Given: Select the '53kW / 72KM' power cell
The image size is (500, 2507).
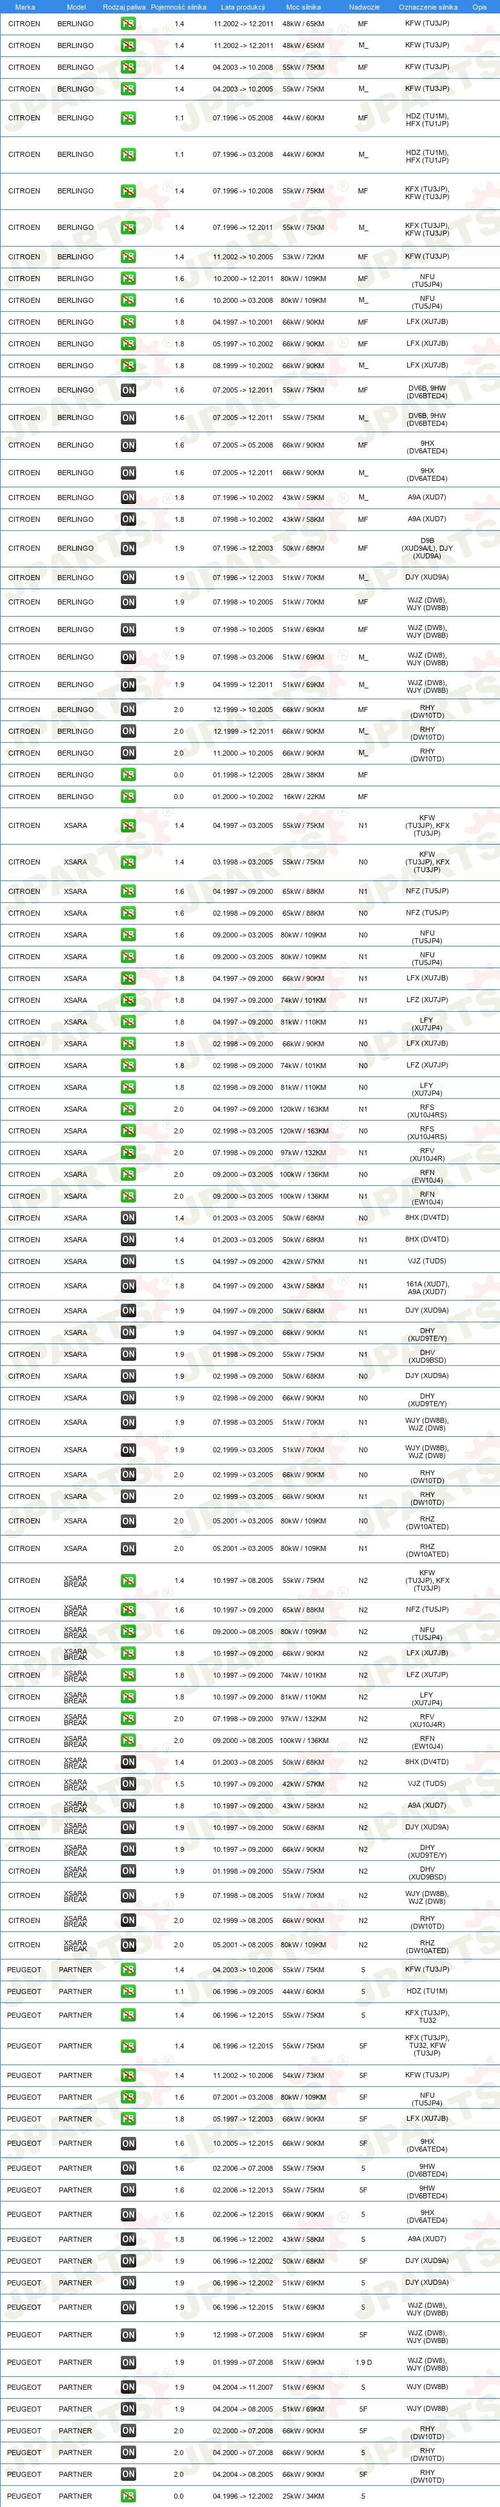Looking at the screenshot, I should (304, 257).
